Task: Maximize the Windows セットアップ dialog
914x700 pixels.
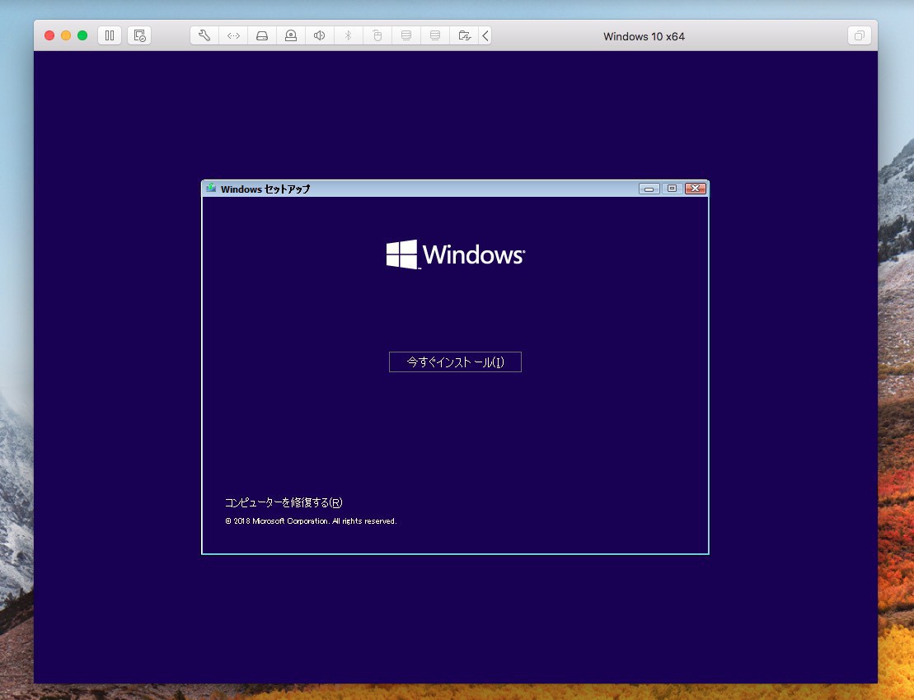Action: point(672,189)
